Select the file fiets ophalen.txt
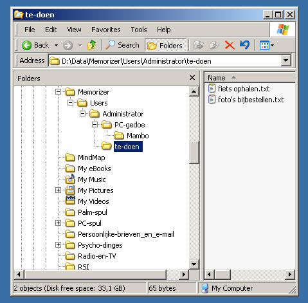 click(x=244, y=89)
